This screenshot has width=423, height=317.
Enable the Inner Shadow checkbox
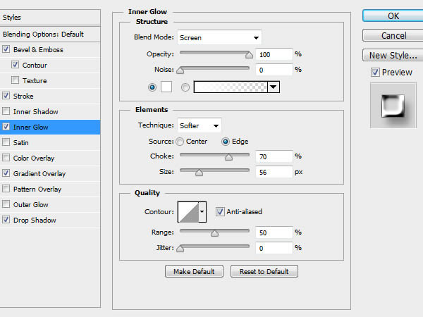click(6, 111)
